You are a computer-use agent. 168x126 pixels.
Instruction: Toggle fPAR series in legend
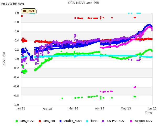tap(92, 121)
